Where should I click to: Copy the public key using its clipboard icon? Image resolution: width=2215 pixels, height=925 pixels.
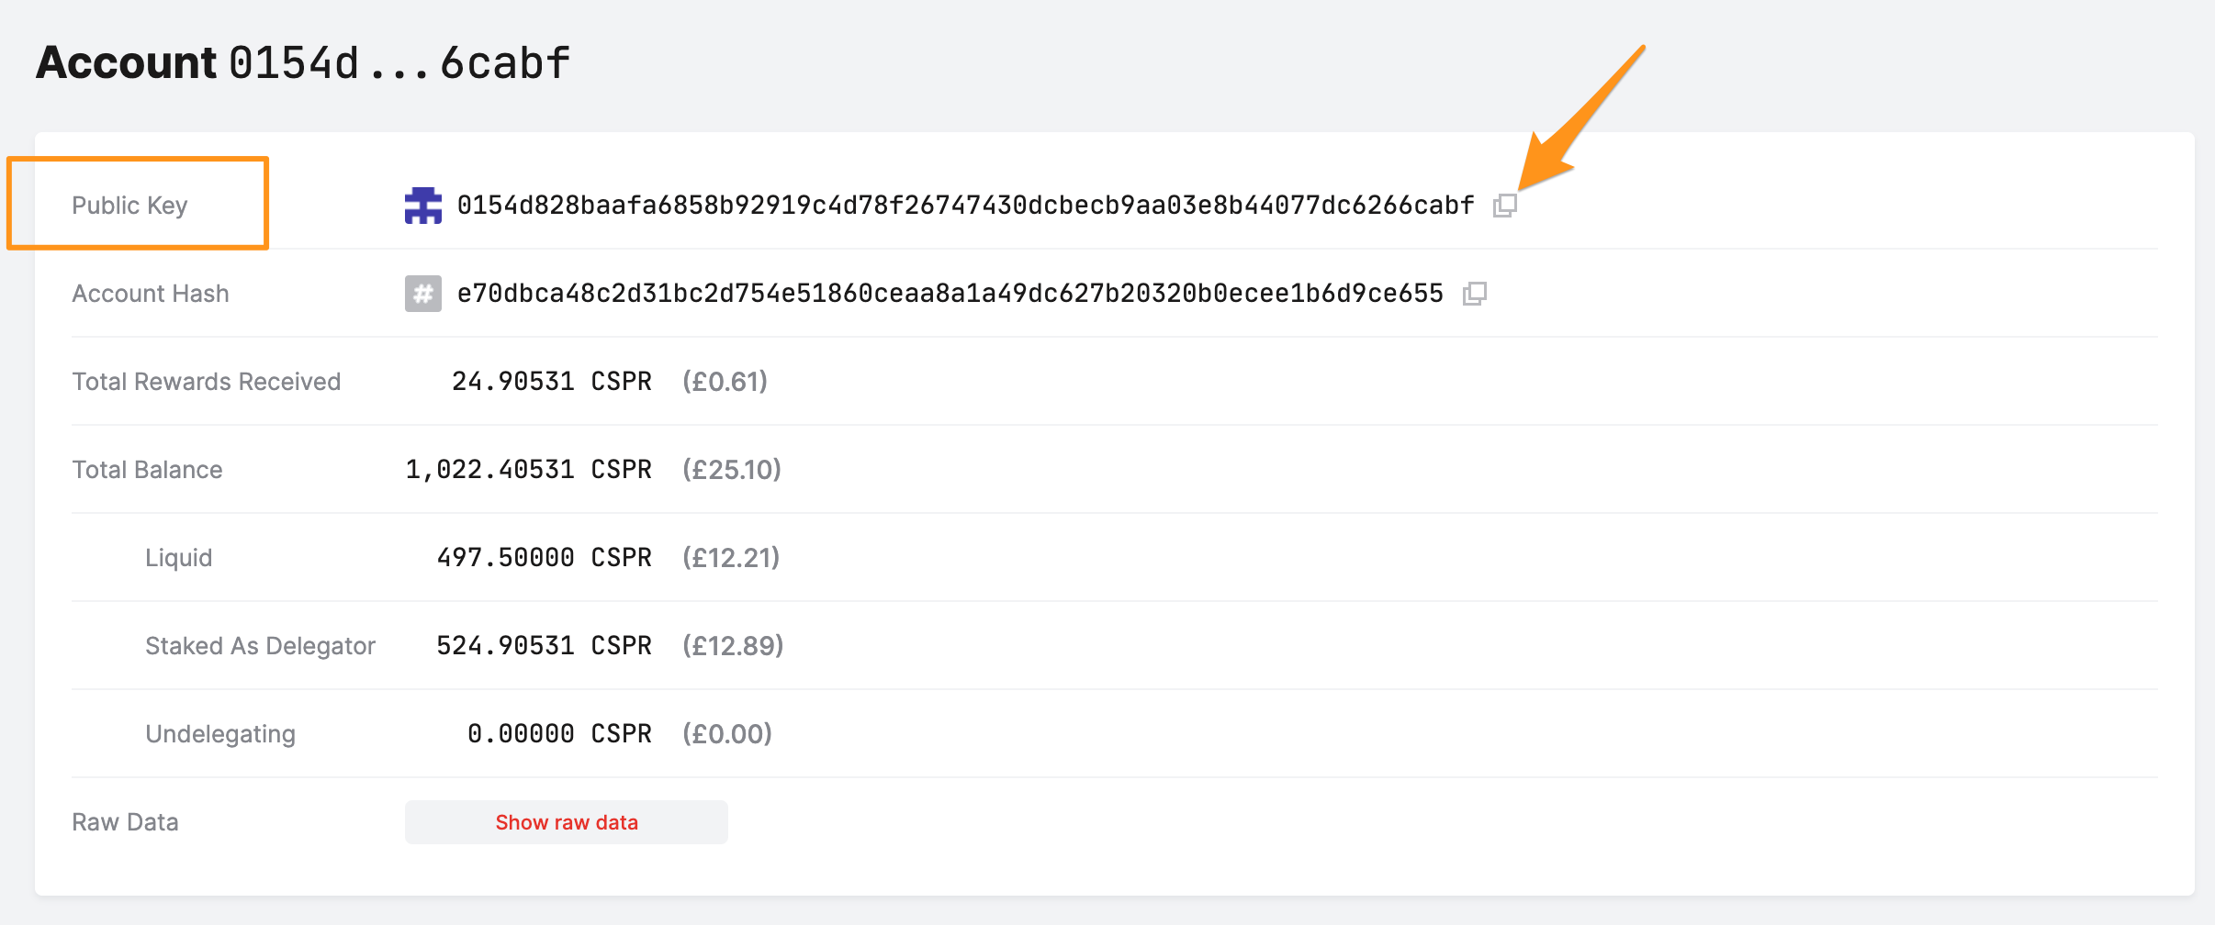pyautogui.click(x=1507, y=206)
